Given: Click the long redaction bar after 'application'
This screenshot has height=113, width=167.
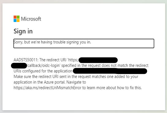Looking at the screenshot, I should (110, 71).
